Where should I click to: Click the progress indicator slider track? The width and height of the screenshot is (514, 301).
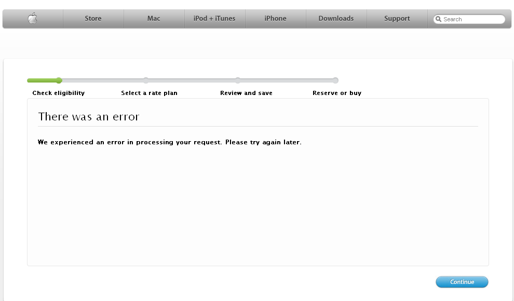pos(182,80)
